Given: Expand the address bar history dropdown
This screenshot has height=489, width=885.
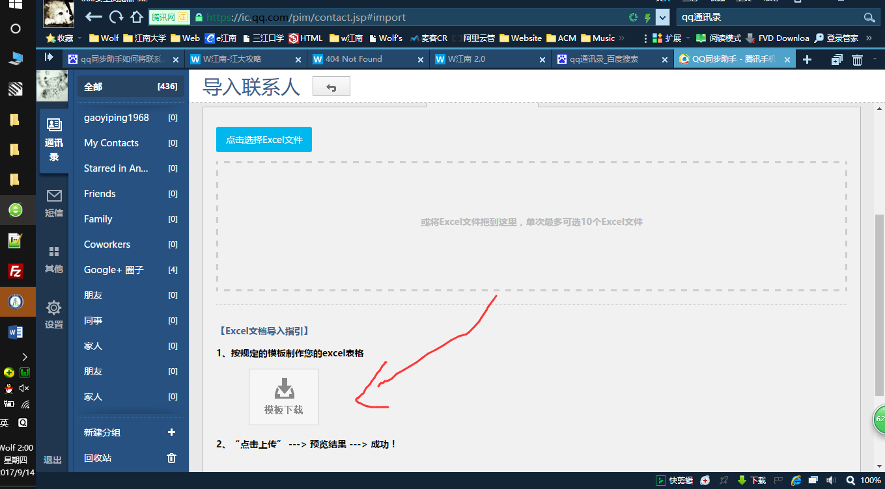Looking at the screenshot, I should tap(662, 18).
